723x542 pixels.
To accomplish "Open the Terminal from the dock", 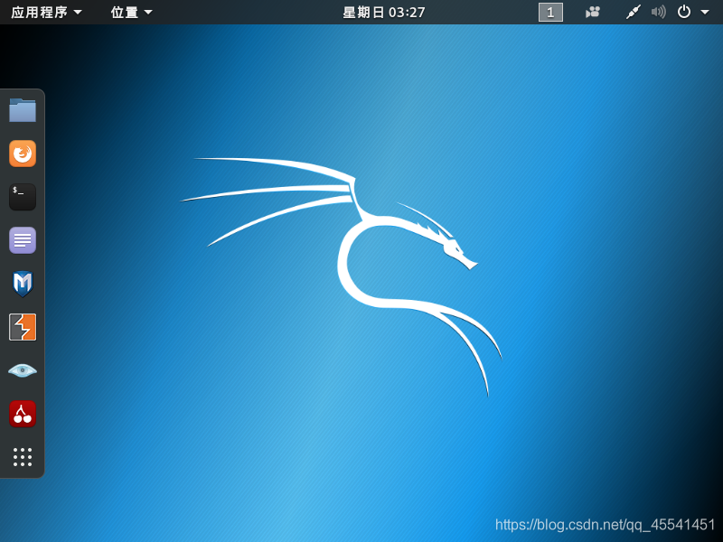I will point(23,197).
